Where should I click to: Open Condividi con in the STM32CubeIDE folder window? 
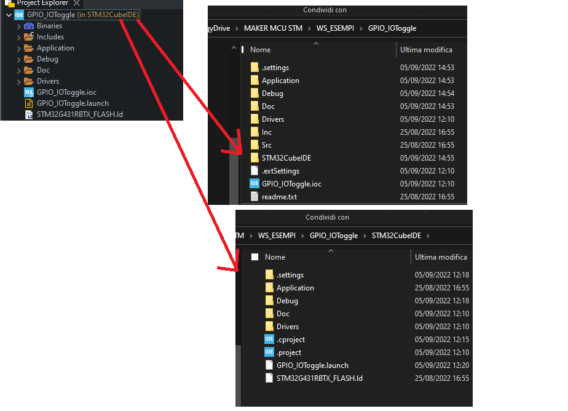(327, 217)
